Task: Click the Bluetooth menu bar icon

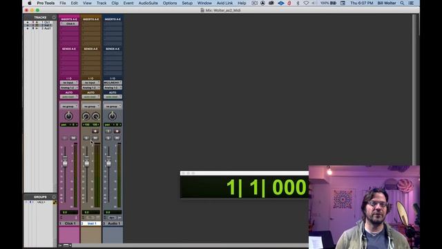Action: pyautogui.click(x=298, y=3)
